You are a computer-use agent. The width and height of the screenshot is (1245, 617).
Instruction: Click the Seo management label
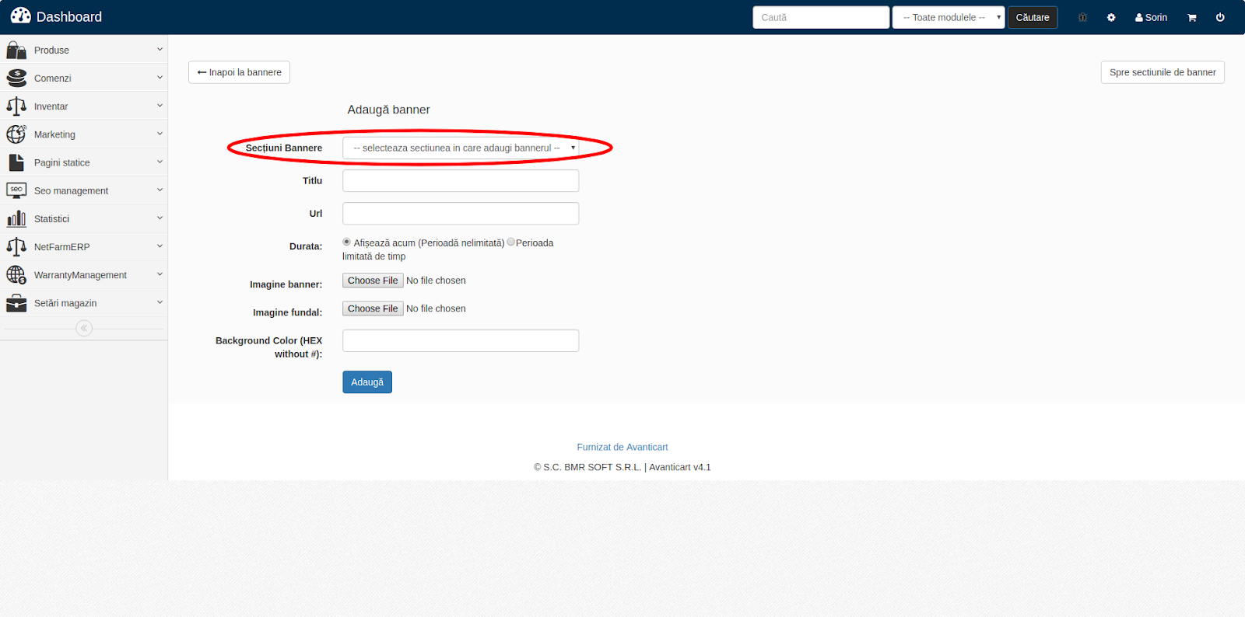click(72, 190)
